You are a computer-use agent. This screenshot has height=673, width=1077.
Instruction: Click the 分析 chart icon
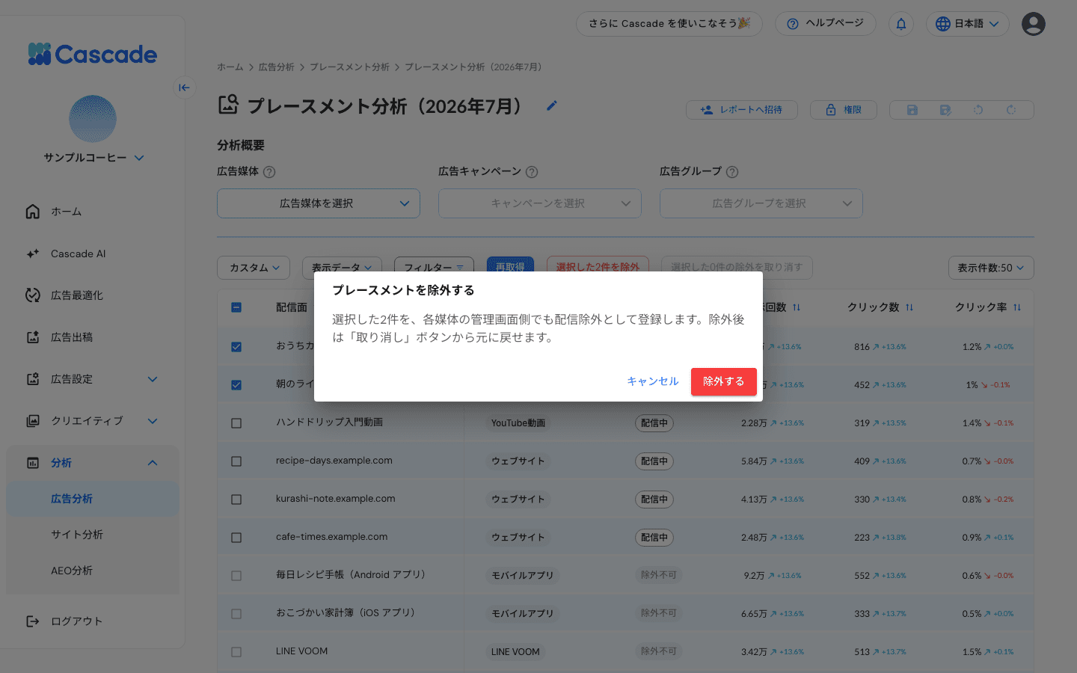point(33,463)
